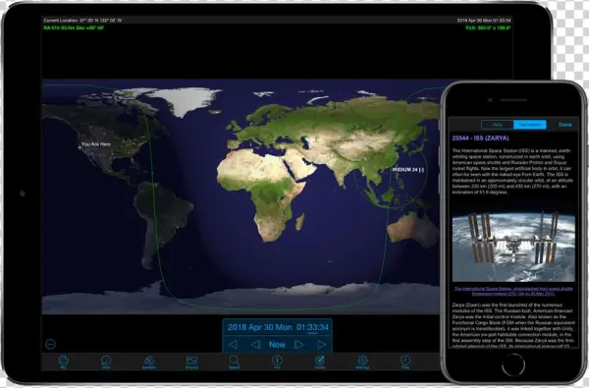Open the Orbit view icon

pyautogui.click(x=106, y=361)
